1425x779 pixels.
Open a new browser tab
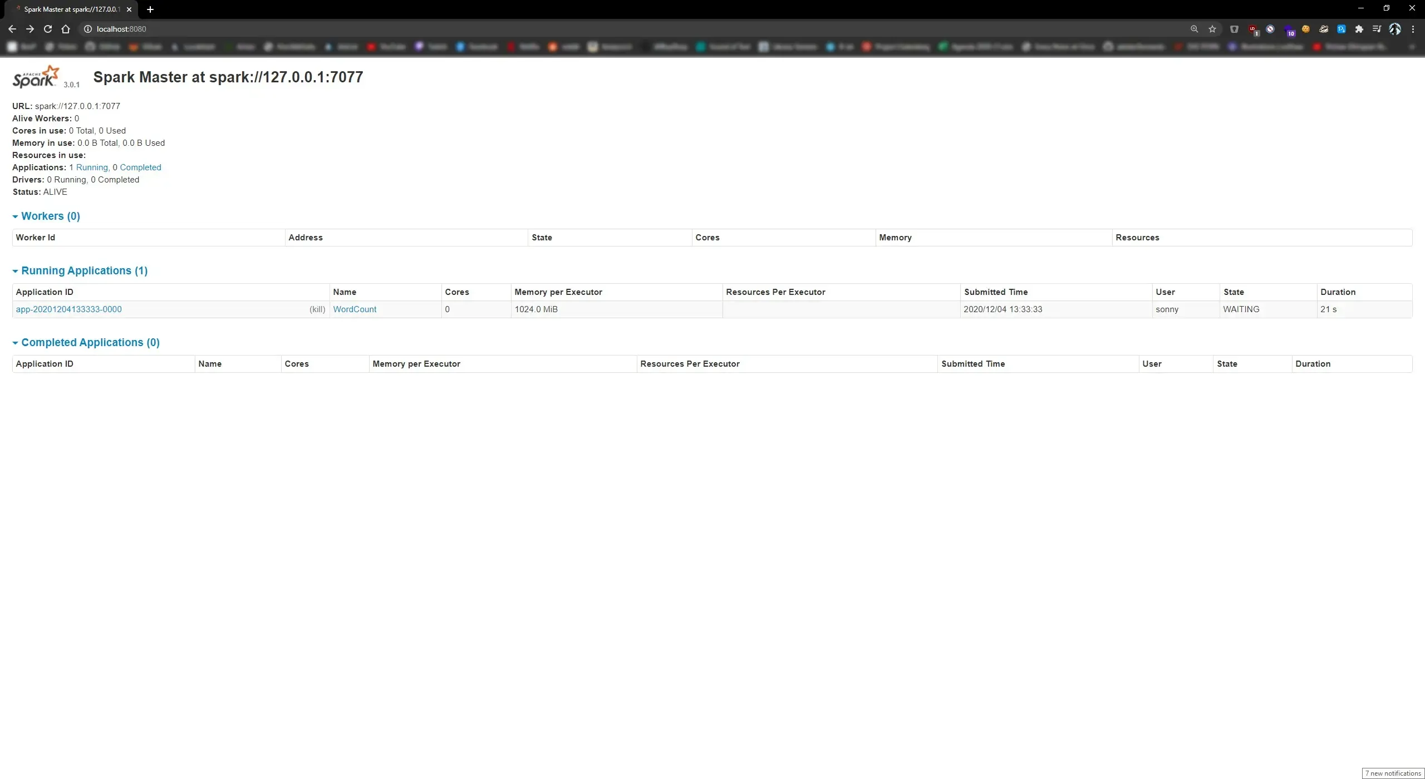coord(150,9)
